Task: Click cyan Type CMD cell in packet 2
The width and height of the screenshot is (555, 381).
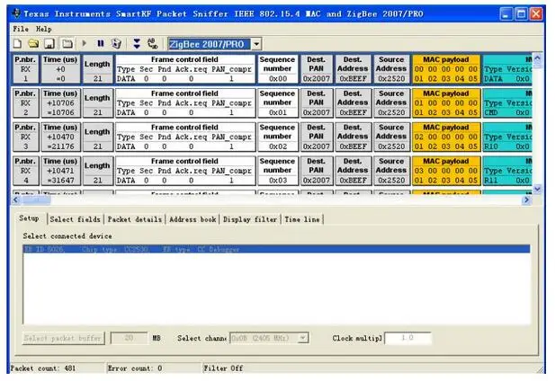Action: (507, 102)
